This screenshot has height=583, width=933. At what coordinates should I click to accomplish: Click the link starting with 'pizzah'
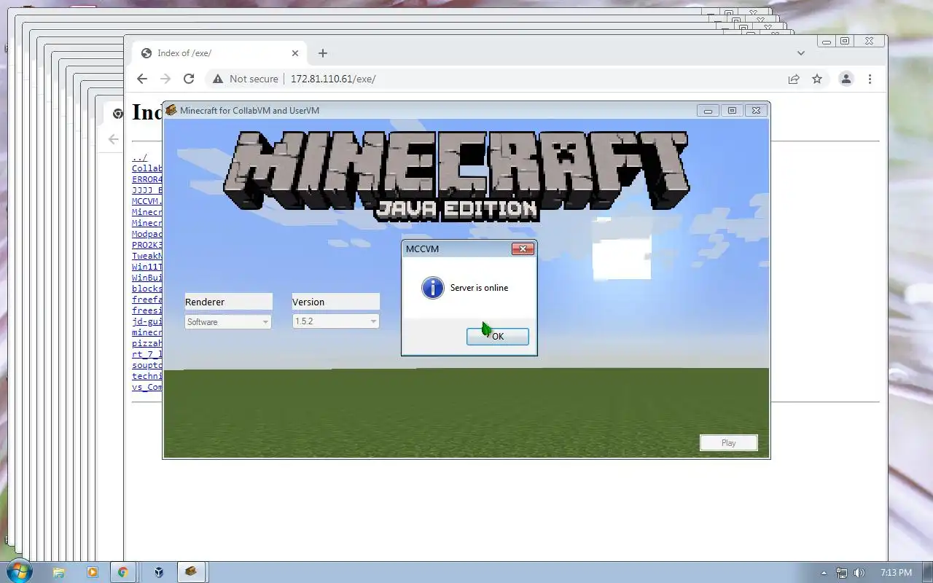(147, 343)
